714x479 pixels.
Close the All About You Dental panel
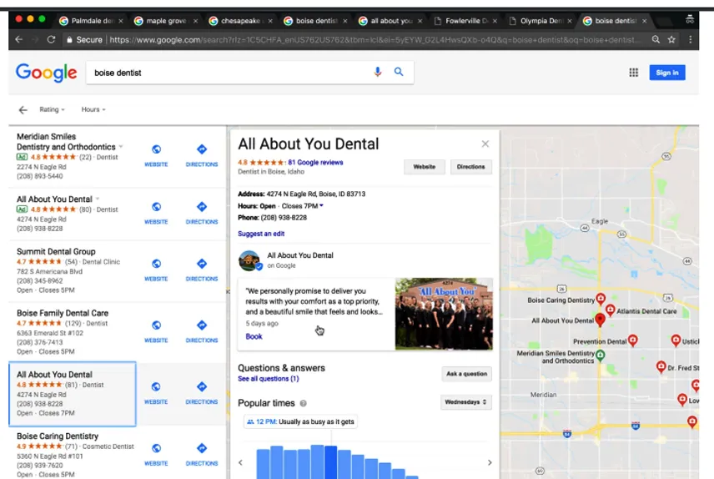tap(485, 144)
